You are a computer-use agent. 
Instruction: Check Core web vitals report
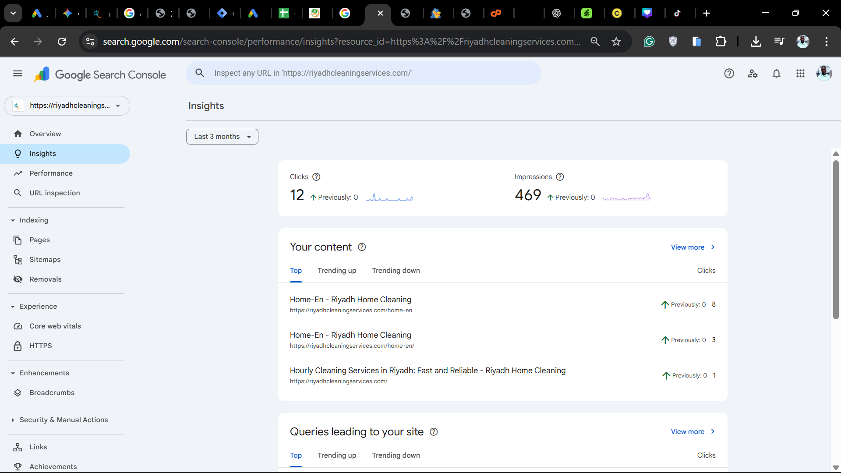tap(55, 326)
